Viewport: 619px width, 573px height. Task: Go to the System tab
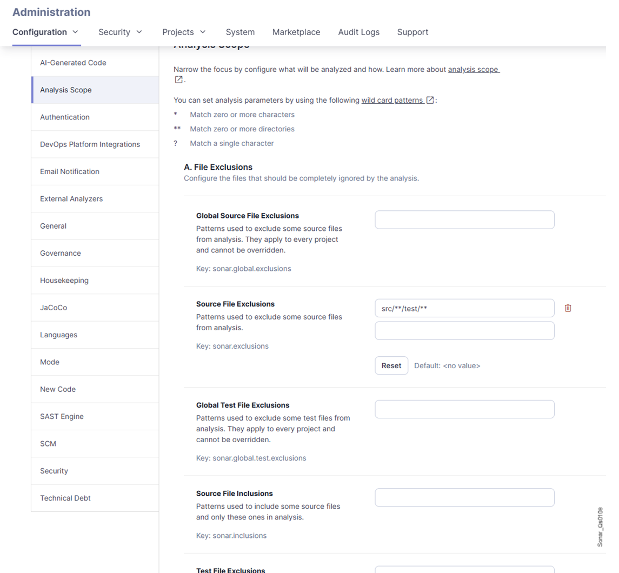click(240, 32)
